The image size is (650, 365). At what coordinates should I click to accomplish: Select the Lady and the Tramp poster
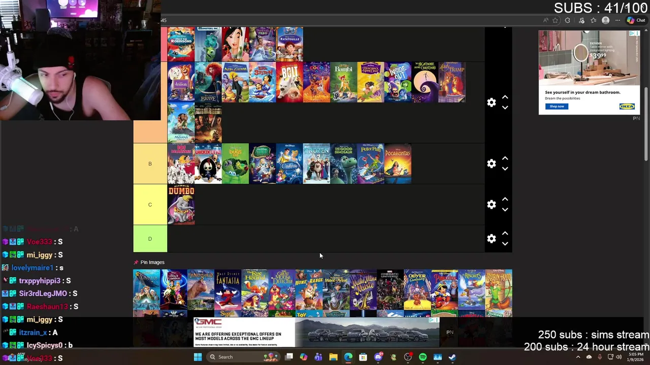tap(452, 82)
